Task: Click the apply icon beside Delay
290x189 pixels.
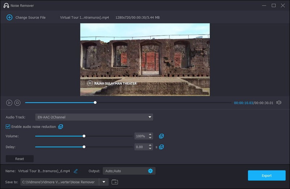Action: click(161, 147)
